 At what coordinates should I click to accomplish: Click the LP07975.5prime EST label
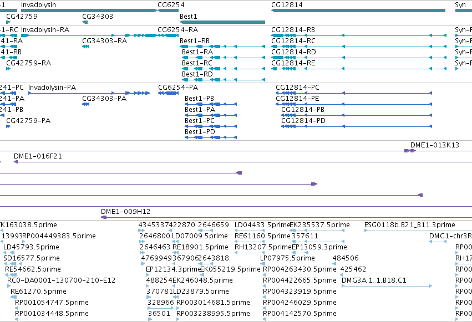coord(287,258)
